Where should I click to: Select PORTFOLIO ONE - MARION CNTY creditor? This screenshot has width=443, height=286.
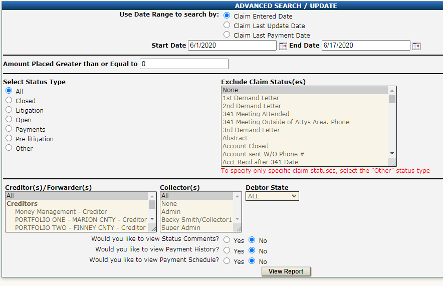77,220
